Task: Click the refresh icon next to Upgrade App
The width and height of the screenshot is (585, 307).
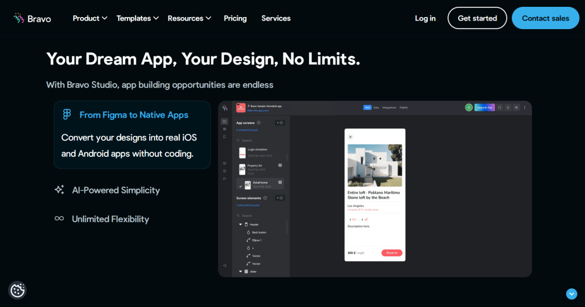Action: click(499, 107)
